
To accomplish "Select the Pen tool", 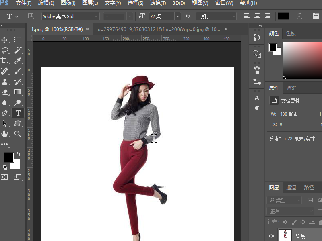I will pyautogui.click(x=4, y=113).
